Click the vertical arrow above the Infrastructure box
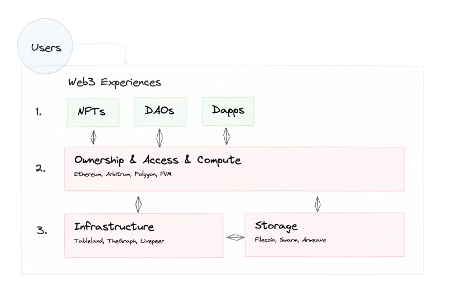Screen dimensions: 462x297 pos(138,202)
